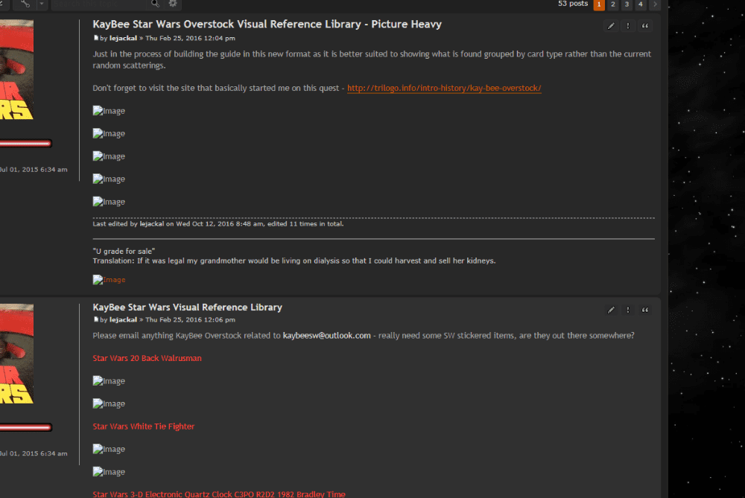745x498 pixels.
Task: Edit the 12:06 pm Visual Reference Library post
Action: 611,310
